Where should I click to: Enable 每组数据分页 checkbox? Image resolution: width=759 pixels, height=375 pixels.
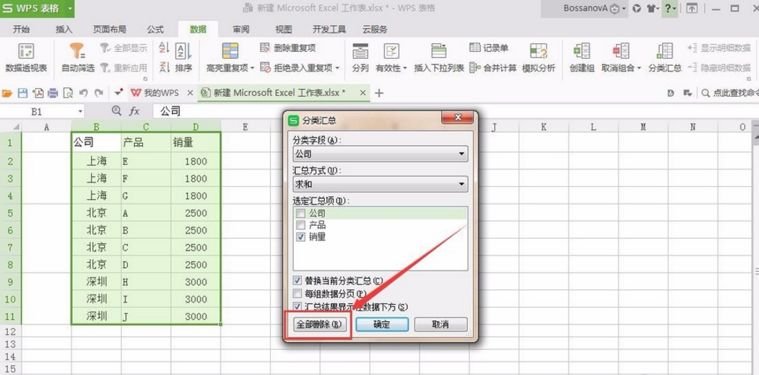[x=298, y=294]
